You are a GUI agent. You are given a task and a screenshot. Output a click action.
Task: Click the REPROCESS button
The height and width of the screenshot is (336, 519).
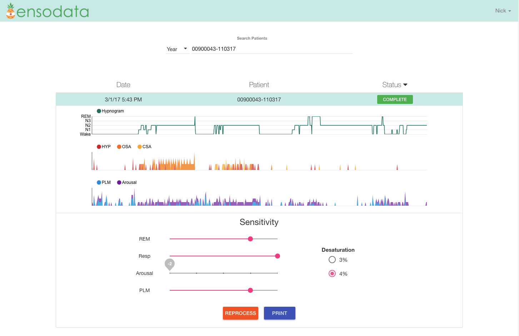240,313
